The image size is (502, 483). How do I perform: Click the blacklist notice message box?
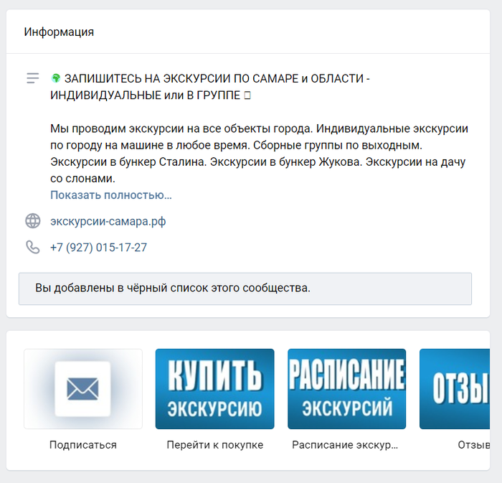point(245,289)
